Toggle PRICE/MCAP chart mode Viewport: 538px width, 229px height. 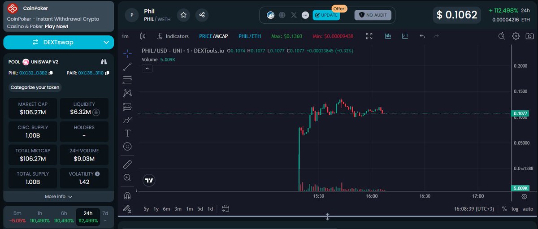pos(213,36)
